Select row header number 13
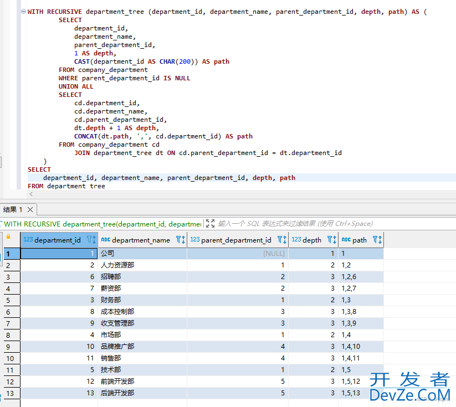Screen dimensions: 456x407 [12, 393]
